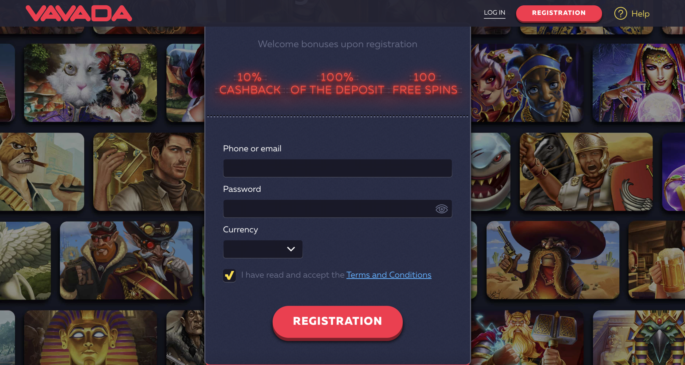Image resolution: width=685 pixels, height=365 pixels.
Task: Open the white rabbit and queen game
Action: pyautogui.click(x=90, y=83)
